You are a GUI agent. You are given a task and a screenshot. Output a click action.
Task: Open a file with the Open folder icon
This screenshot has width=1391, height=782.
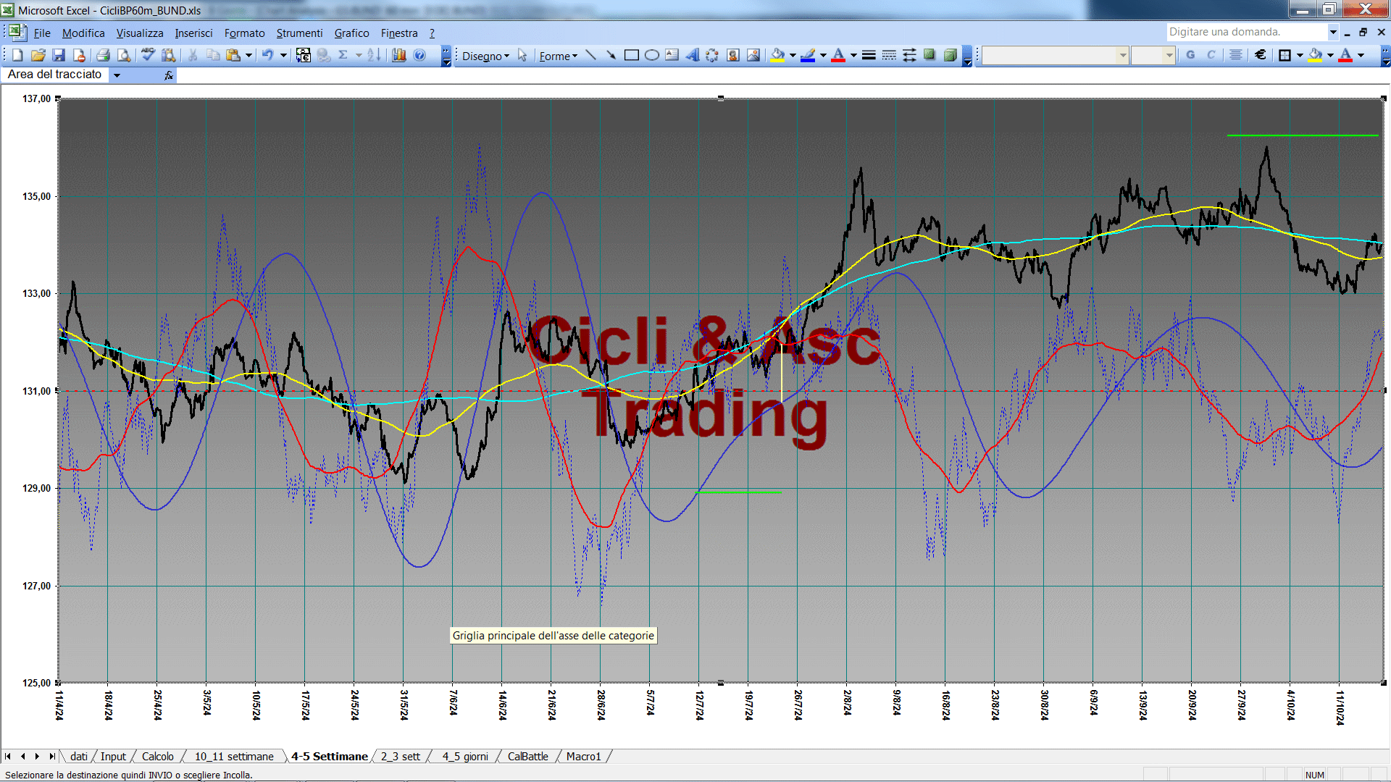coord(38,55)
